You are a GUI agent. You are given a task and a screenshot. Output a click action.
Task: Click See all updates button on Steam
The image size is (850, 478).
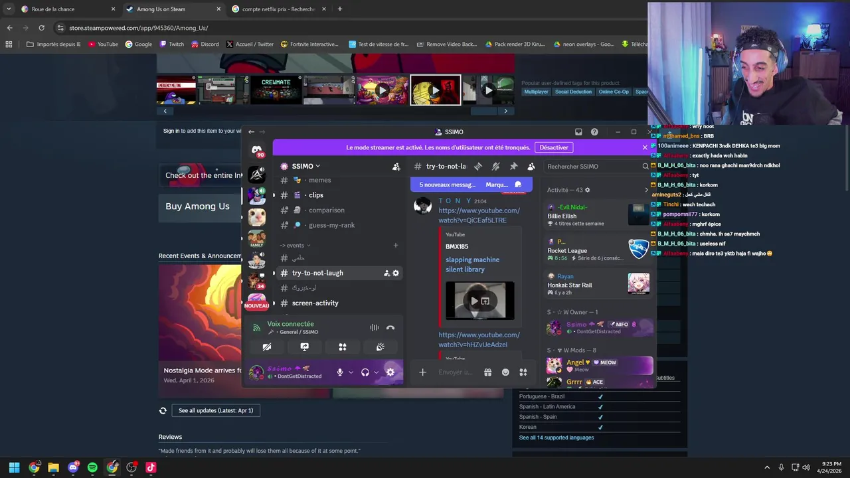pos(215,410)
